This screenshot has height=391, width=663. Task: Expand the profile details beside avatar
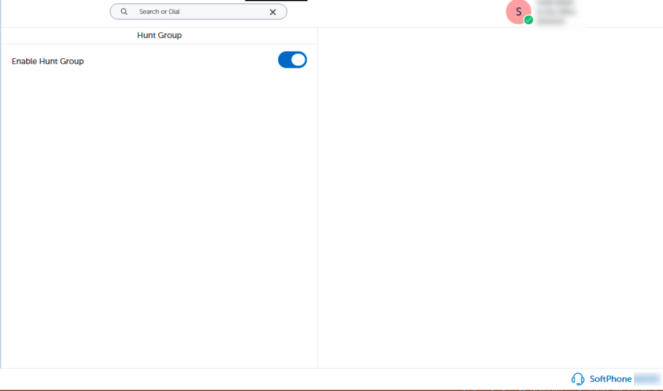[x=555, y=12]
